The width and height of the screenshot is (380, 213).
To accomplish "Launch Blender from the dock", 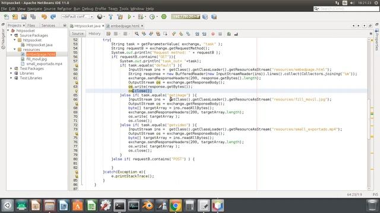I will (x=148, y=205).
